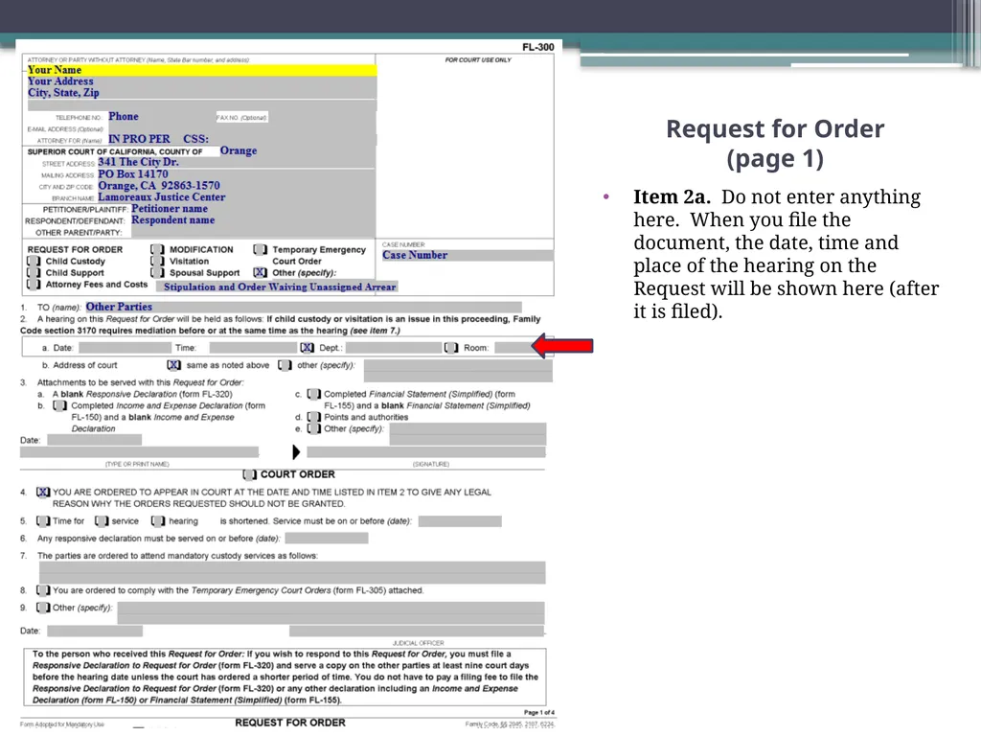Click the signature line field
This screenshot has height=736, width=981.
(426, 452)
